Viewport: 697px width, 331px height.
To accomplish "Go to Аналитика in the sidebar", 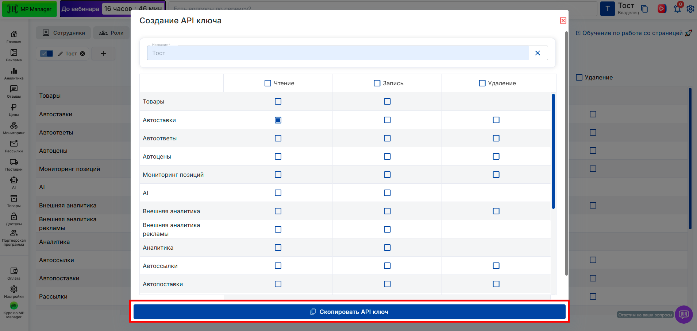I will pyautogui.click(x=14, y=73).
